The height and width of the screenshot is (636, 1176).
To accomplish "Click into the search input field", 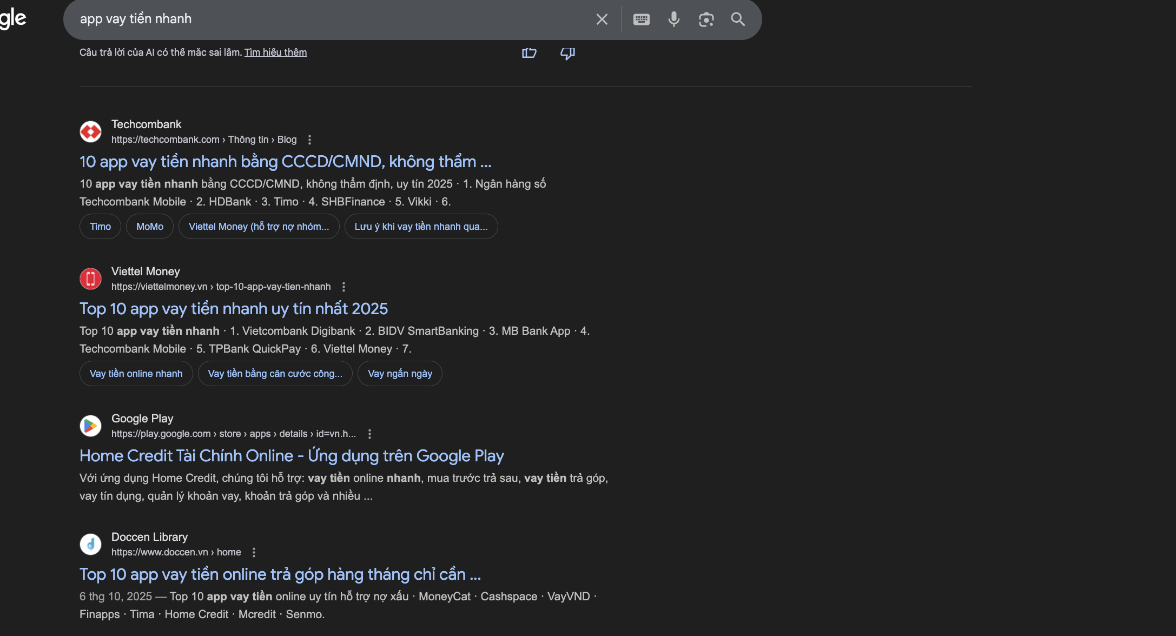I will click(x=325, y=19).
